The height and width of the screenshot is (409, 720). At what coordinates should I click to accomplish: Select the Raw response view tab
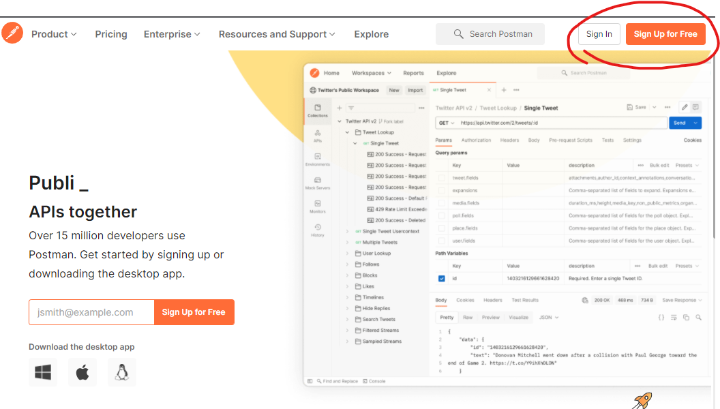[x=468, y=317]
